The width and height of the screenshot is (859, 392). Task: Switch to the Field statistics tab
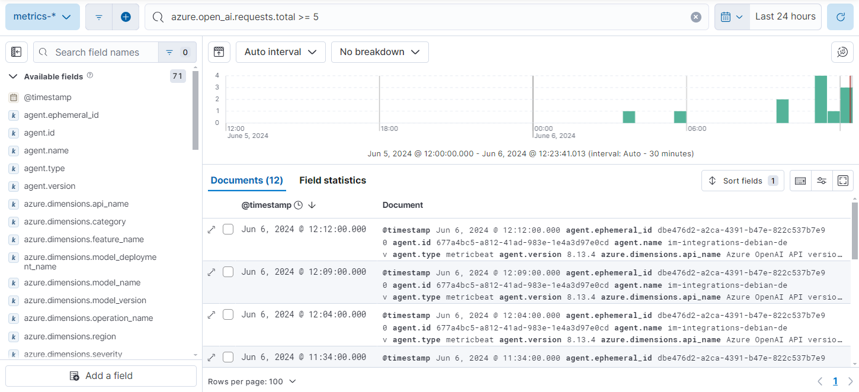pos(332,181)
